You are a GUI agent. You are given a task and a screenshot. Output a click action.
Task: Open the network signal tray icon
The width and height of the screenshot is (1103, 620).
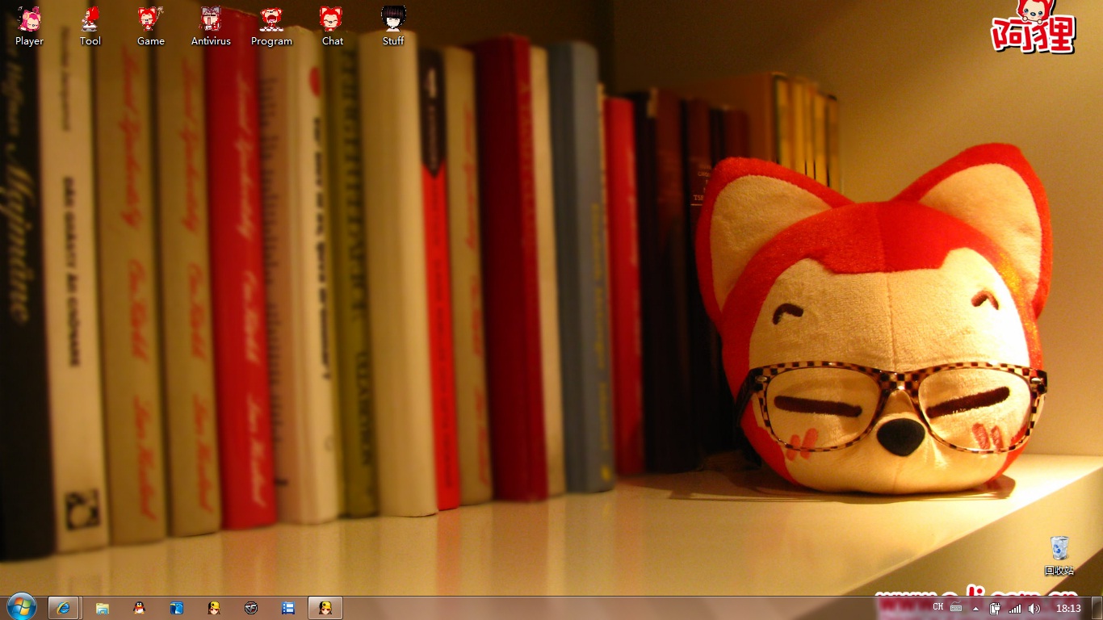point(1015,609)
